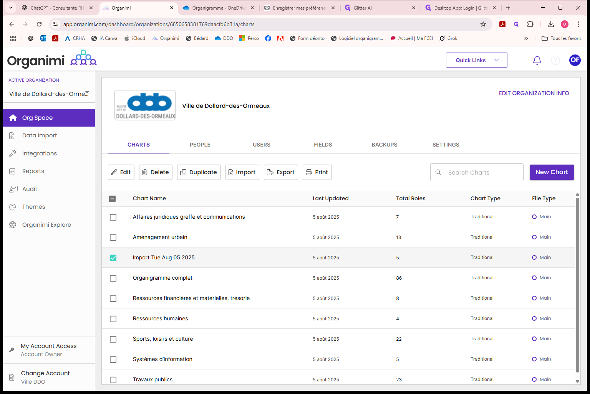Open the browser Extensions puzzle icon
The image size is (590, 394).
coord(530,24)
